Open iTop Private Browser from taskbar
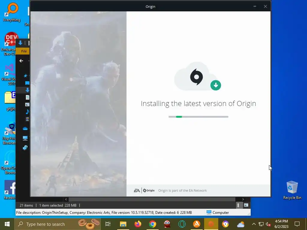 (225, 224)
